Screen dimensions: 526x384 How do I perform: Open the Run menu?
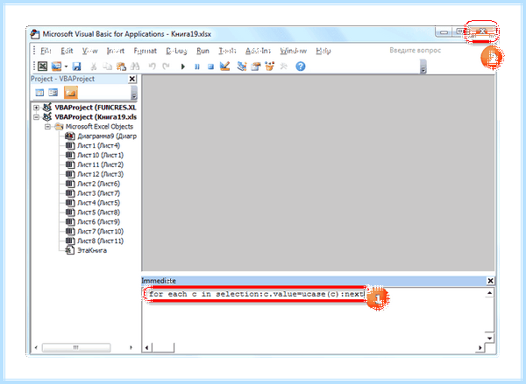click(203, 51)
